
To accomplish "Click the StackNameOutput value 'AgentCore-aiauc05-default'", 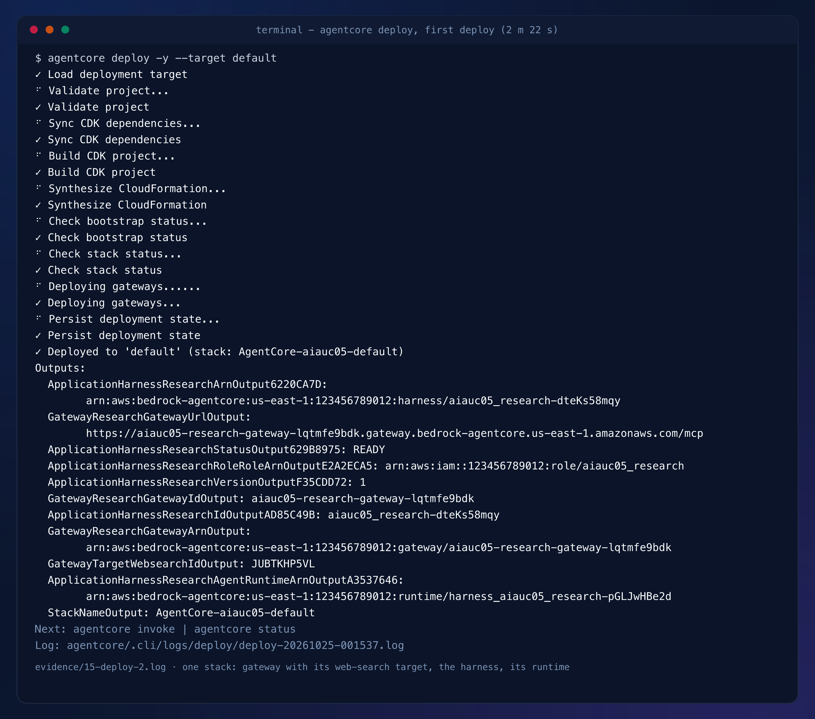I will coord(235,613).
